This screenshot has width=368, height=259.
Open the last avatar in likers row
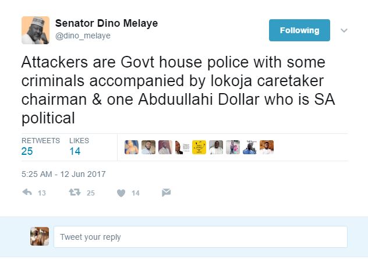pyautogui.click(x=267, y=147)
